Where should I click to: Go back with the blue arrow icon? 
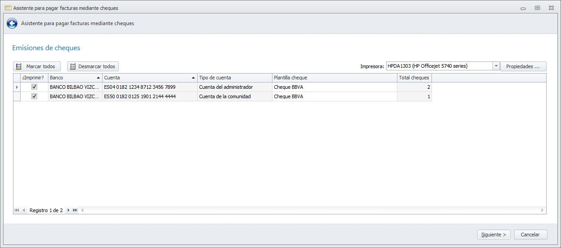tap(12, 23)
